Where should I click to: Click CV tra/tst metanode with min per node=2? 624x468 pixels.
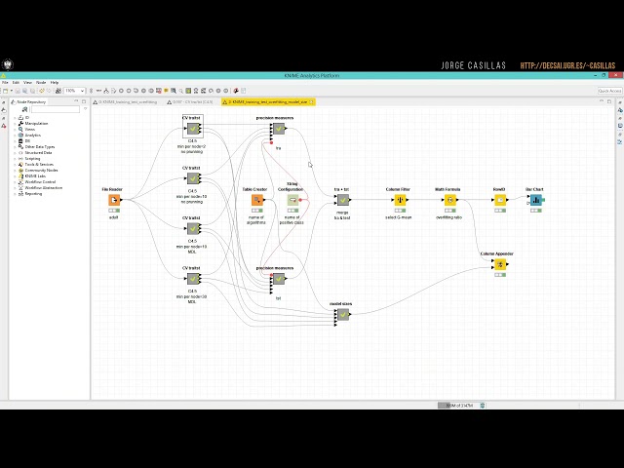[193, 129]
